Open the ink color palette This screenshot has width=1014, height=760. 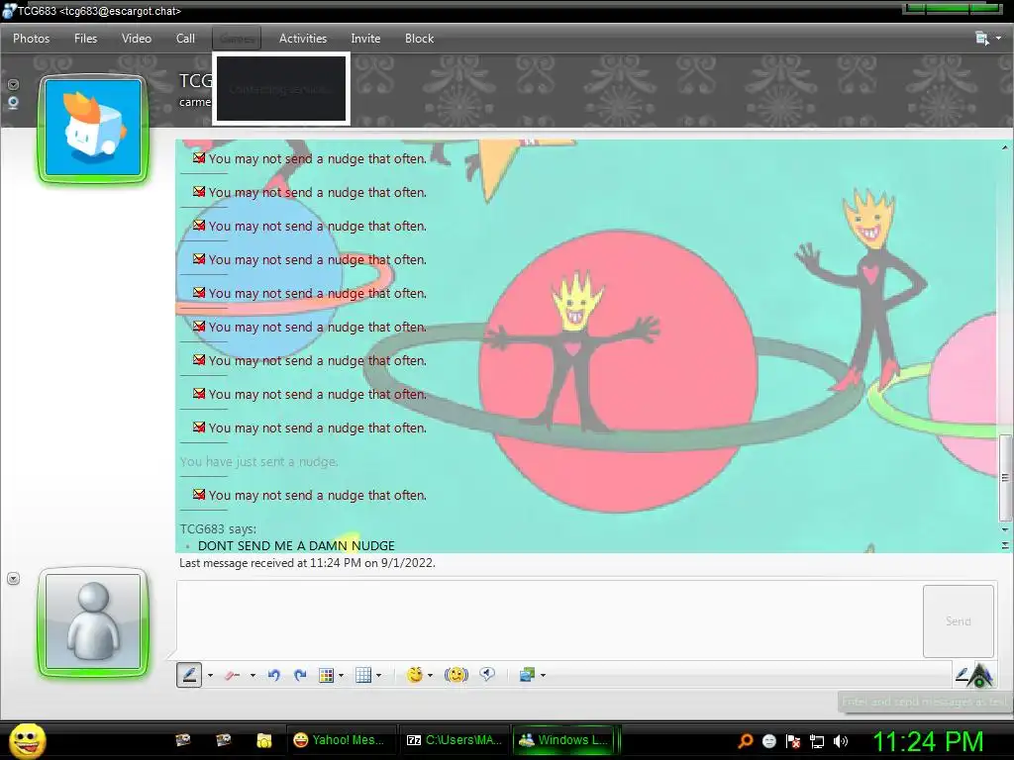327,675
